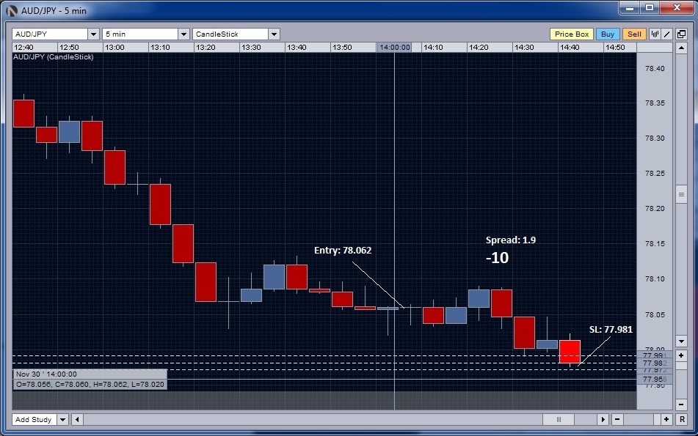This screenshot has width=698, height=436.
Task: Maximize the AUD/JPY chart window
Action: [x=650, y=7]
